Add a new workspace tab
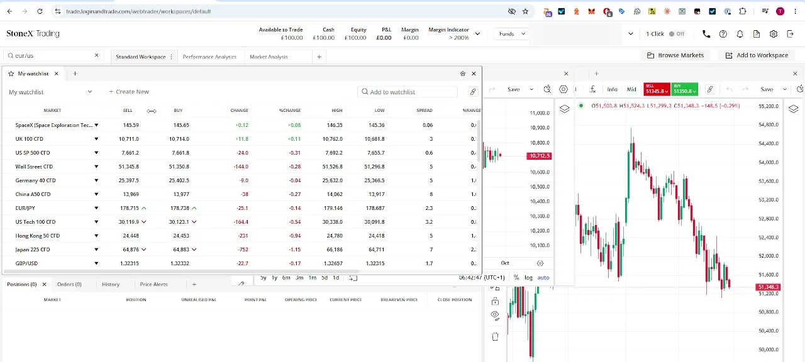Image resolution: width=805 pixels, height=362 pixels. (x=319, y=57)
